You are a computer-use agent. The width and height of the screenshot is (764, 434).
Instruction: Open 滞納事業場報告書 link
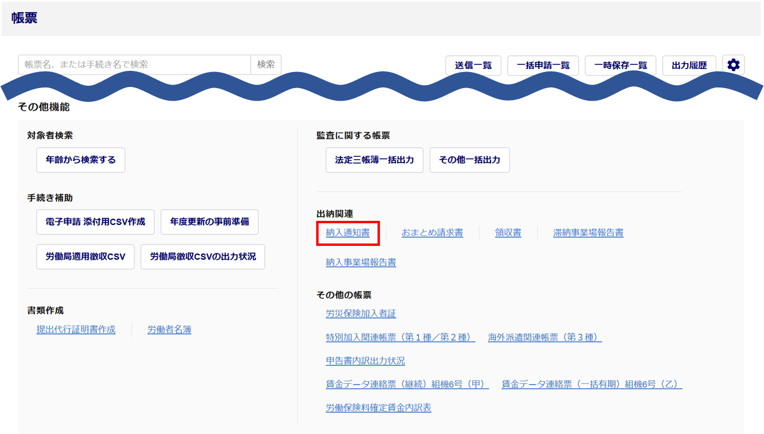tap(588, 233)
